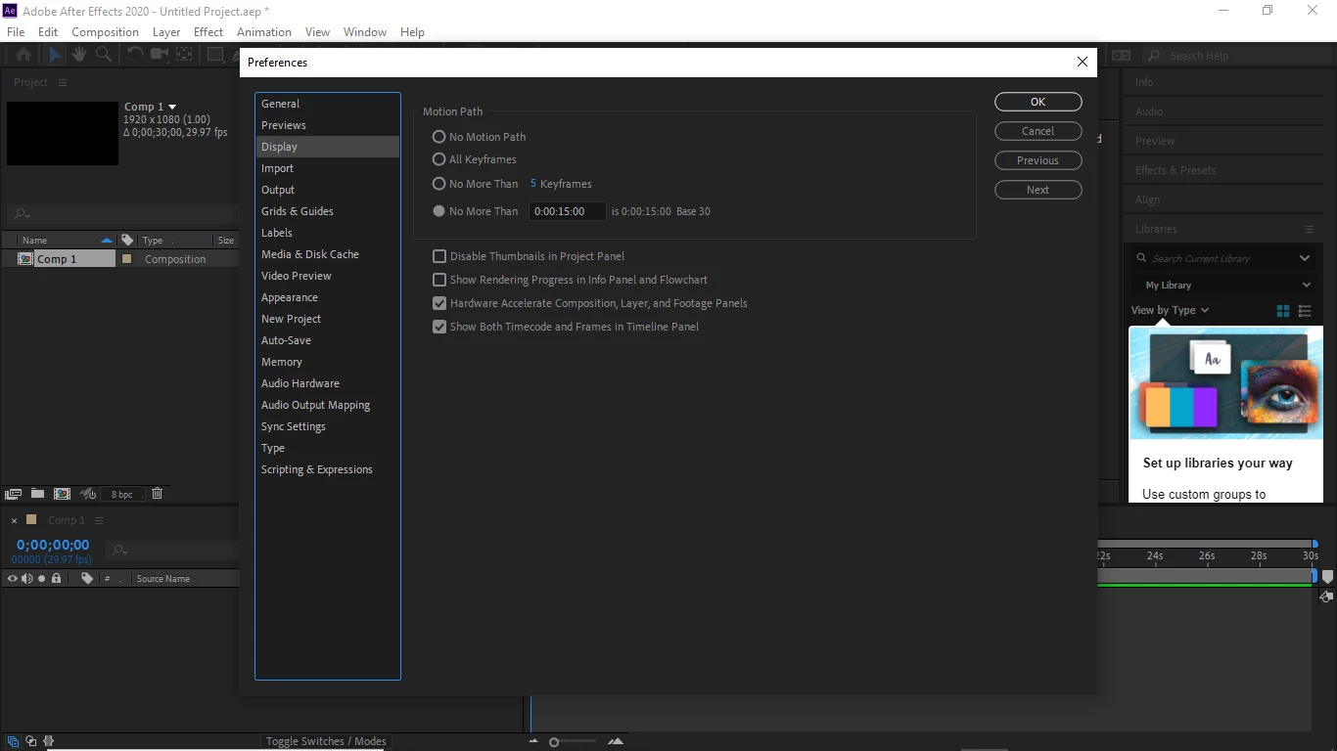Toggle Transfer Controls pane icon
Image resolution: width=1337 pixels, height=751 pixels.
coord(31,741)
